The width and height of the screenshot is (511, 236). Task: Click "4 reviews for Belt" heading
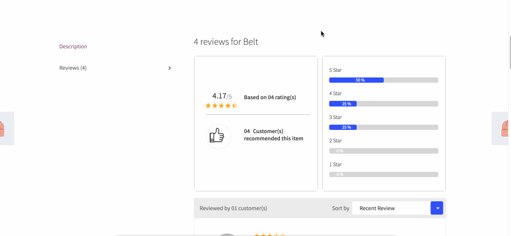(x=226, y=42)
